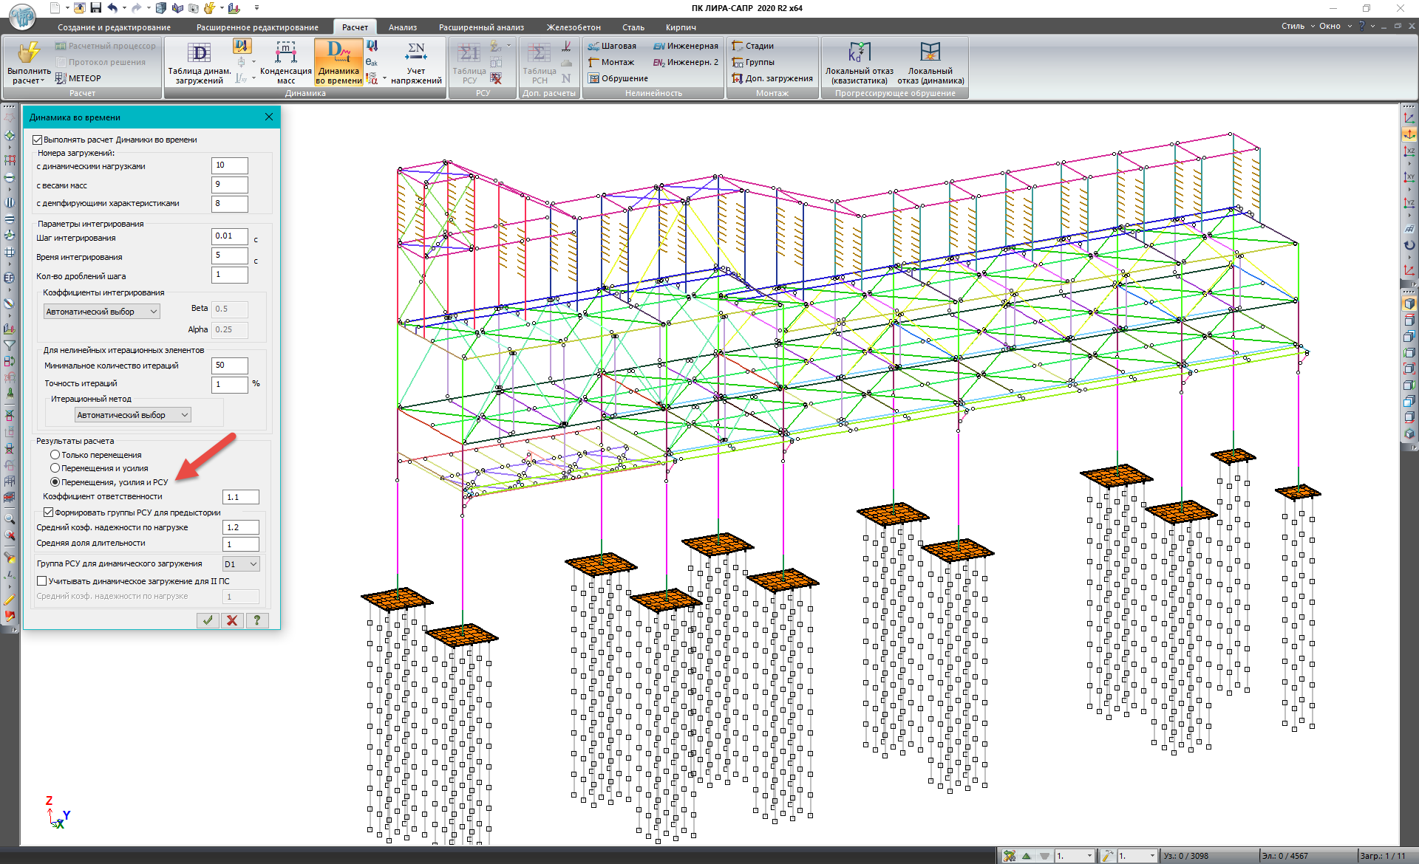
Task: Switch to the Анализ ribbon tab
Action: click(403, 27)
